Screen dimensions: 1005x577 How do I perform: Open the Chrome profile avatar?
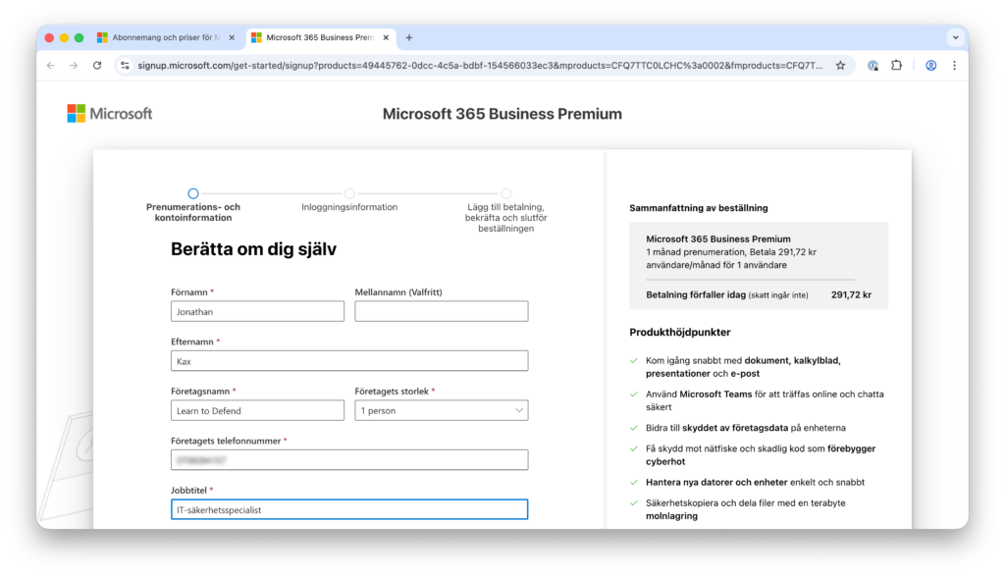pyautogui.click(x=930, y=66)
